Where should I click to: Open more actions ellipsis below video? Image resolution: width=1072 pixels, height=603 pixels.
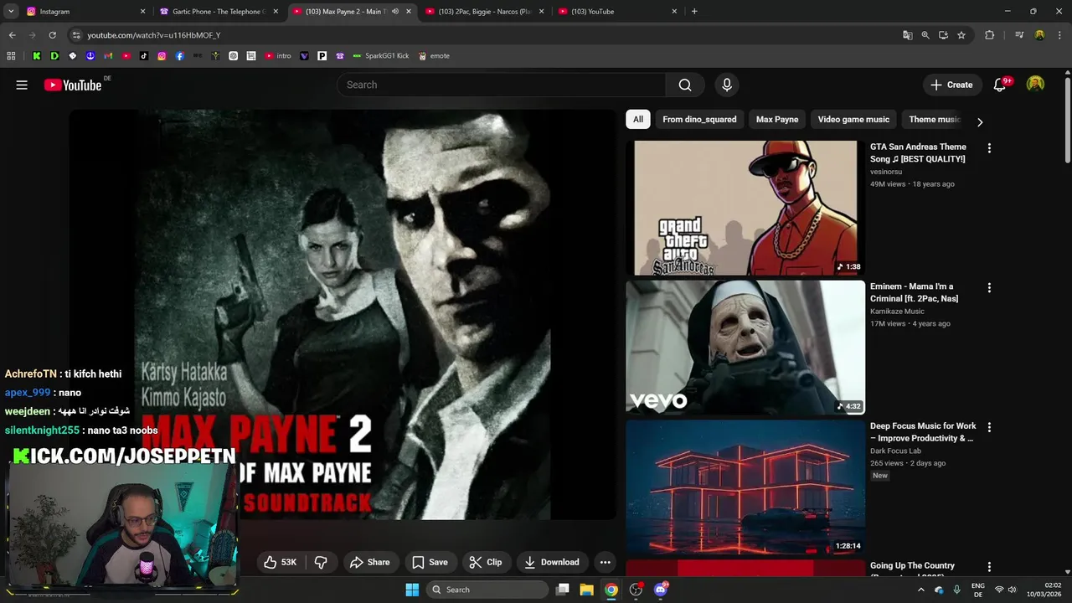pyautogui.click(x=605, y=562)
